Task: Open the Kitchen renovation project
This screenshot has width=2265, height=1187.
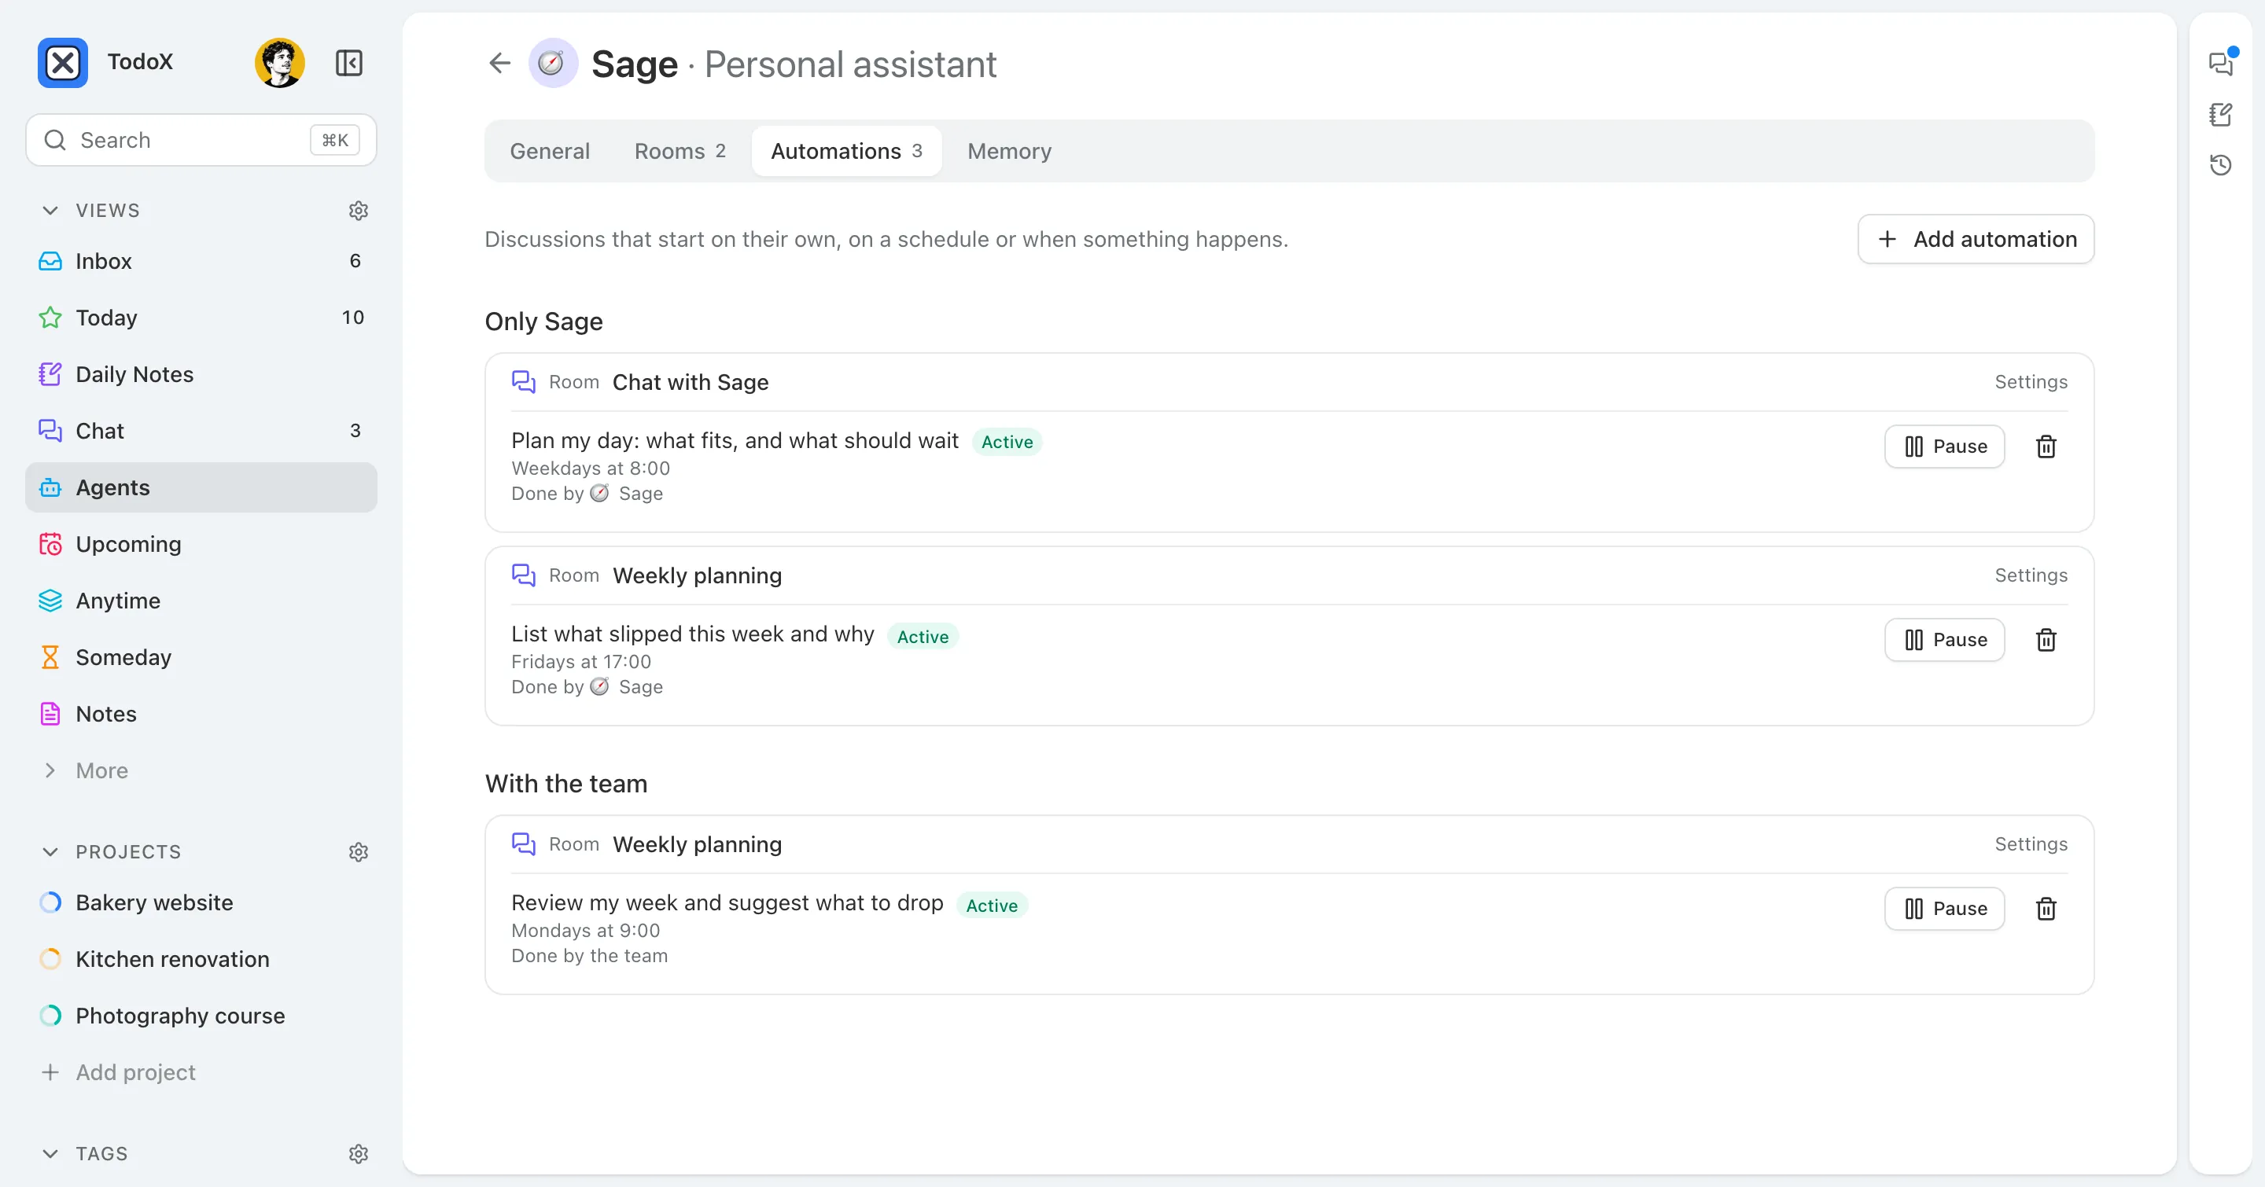Action: tap(201, 960)
